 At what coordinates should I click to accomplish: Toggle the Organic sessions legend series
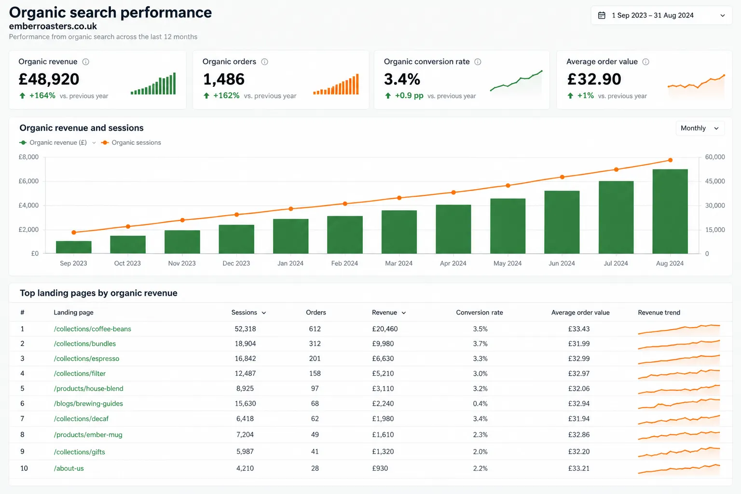tap(131, 143)
